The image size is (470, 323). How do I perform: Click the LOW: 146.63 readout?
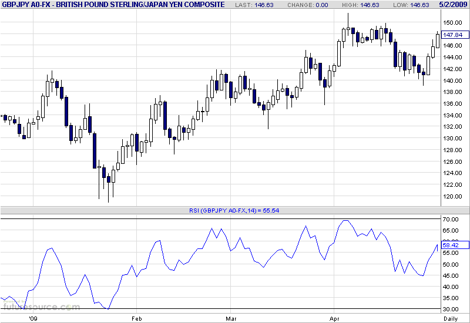411,5
